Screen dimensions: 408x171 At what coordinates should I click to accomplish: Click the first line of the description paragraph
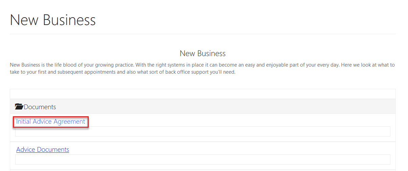[202, 65]
